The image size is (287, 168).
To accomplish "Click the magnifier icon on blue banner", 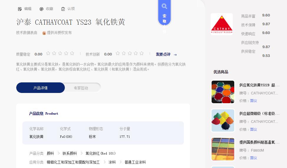I will (164, 6).
